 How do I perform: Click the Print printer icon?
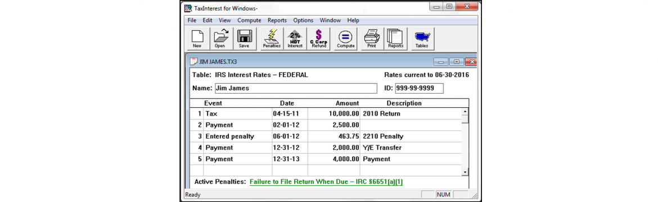[372, 39]
